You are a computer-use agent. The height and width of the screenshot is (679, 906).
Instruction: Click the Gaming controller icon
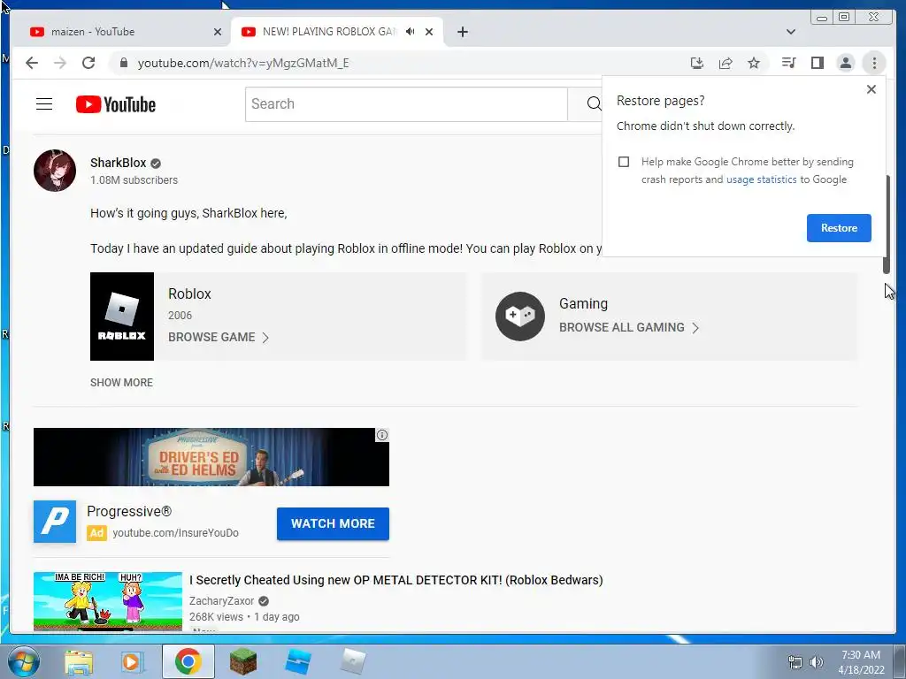[520, 317]
